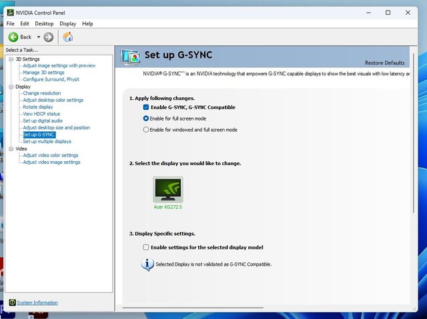
Task: Open the Back history dropdown arrow
Action: [39, 37]
